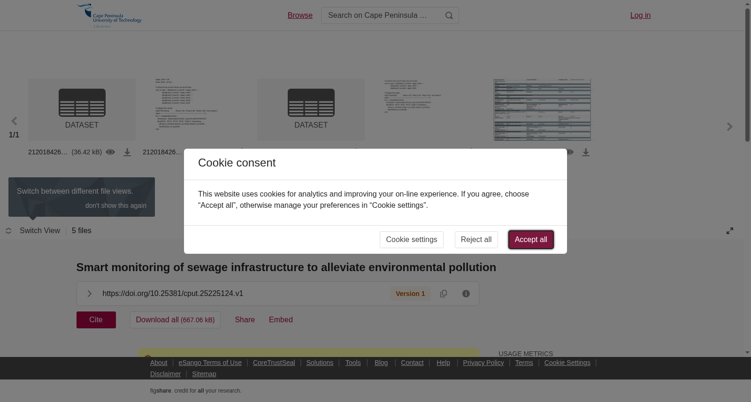Go to next file carousel arrow
Screen dimensions: 751x402
click(x=729, y=127)
